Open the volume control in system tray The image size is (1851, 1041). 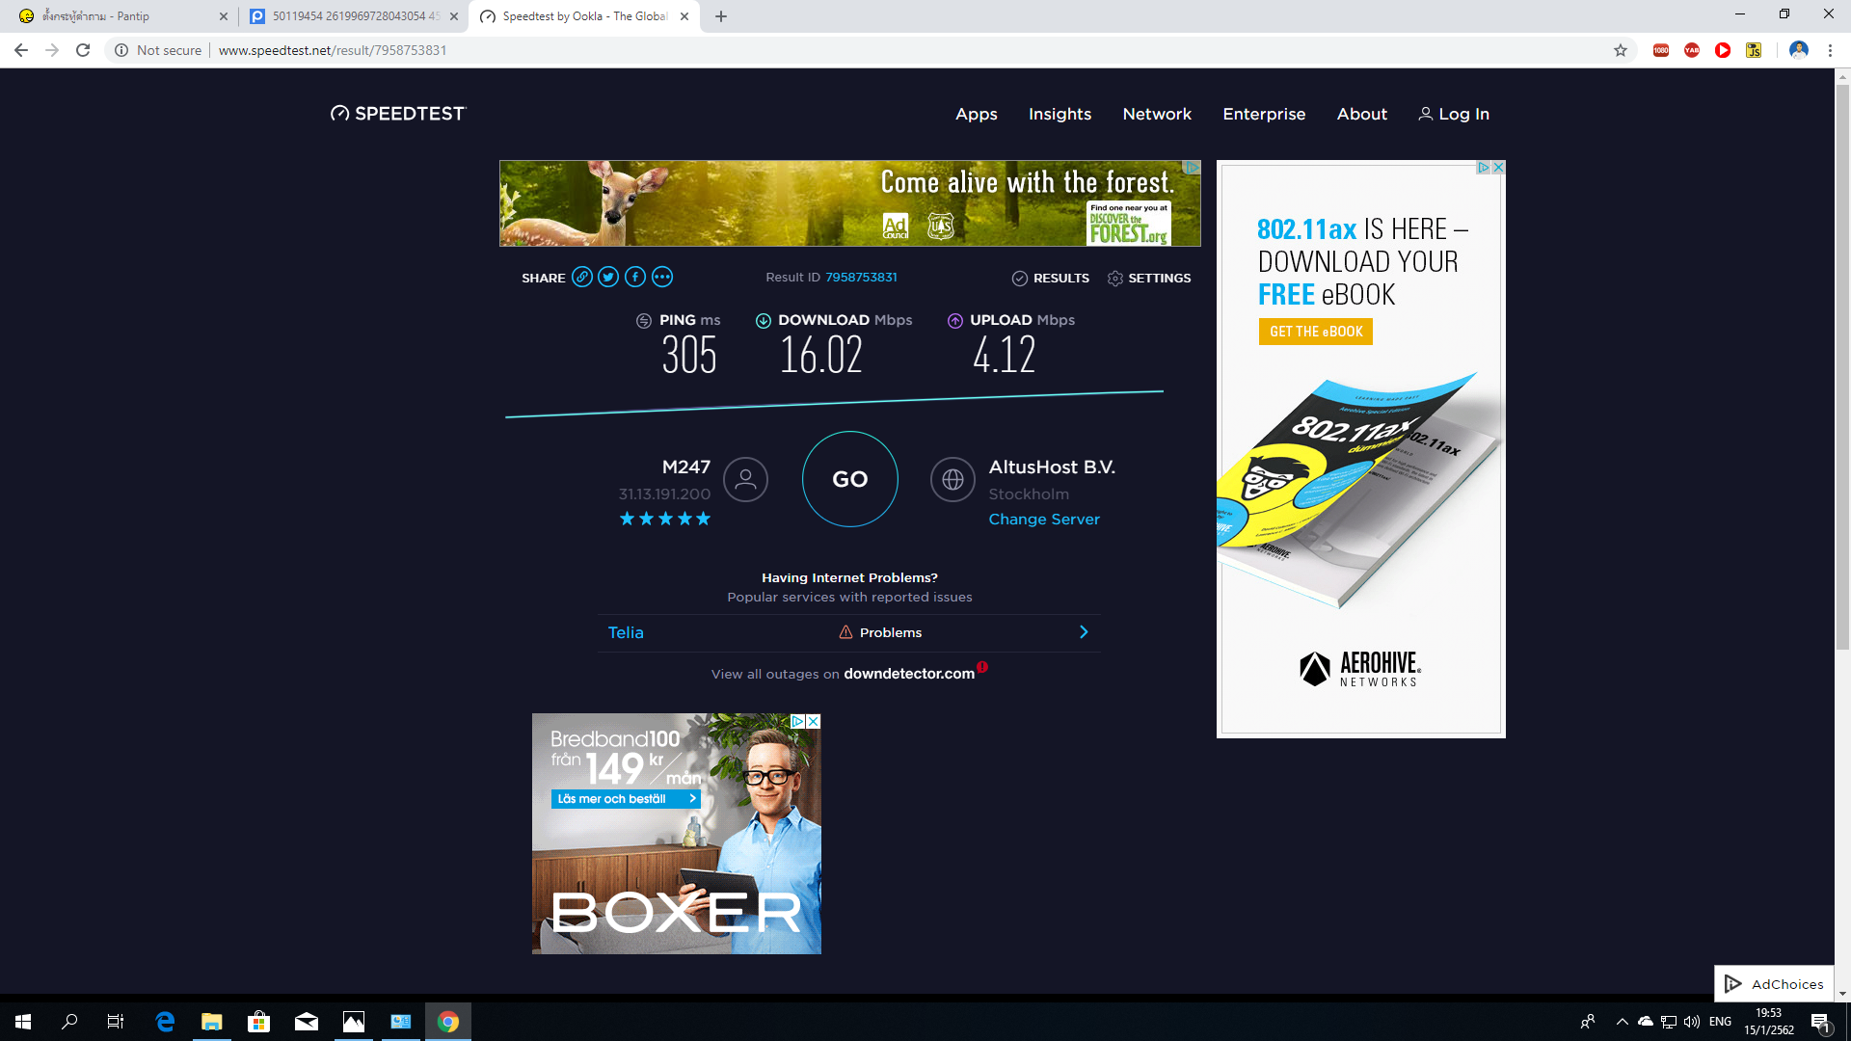point(1692,1022)
